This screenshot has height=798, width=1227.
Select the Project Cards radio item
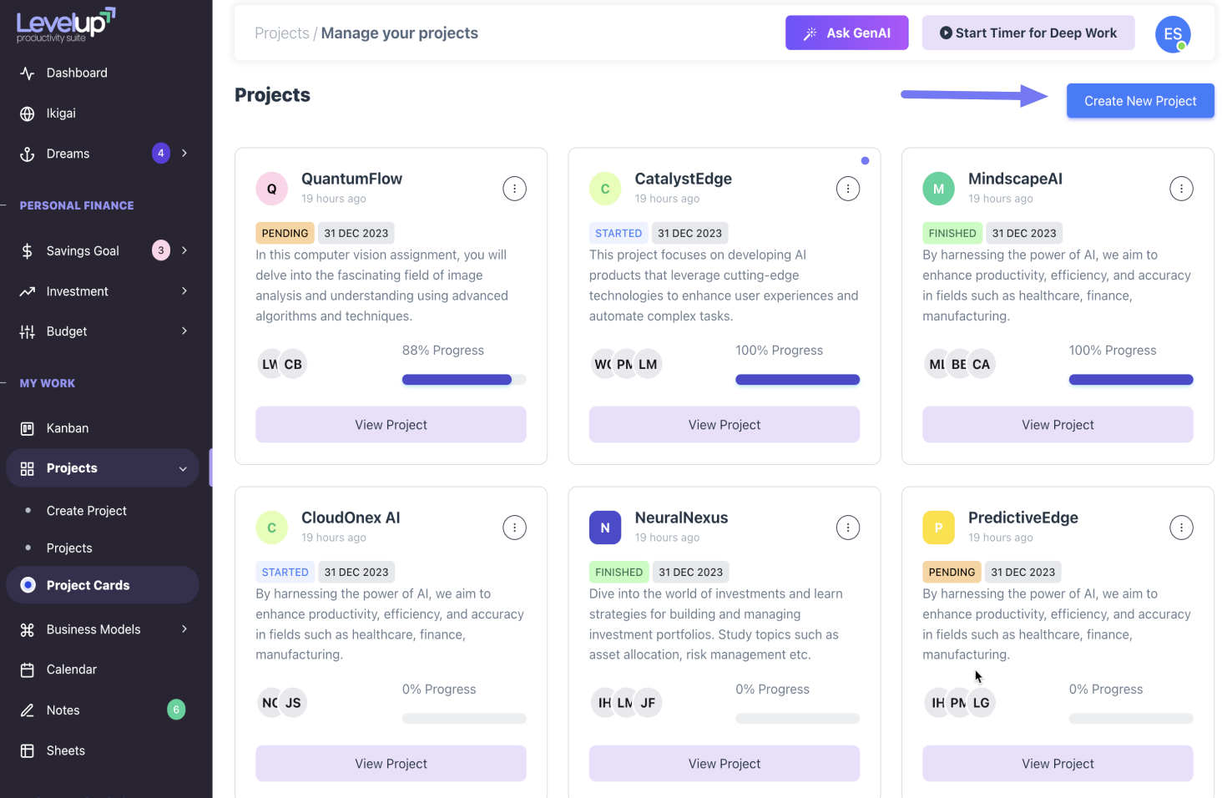tap(28, 585)
